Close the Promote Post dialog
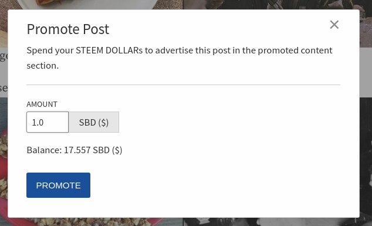Screen dimensions: 372x226 pyautogui.click(x=334, y=25)
